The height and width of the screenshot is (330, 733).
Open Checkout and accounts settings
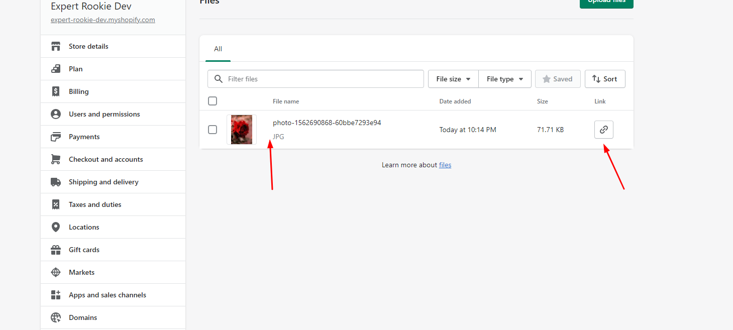(x=113, y=159)
